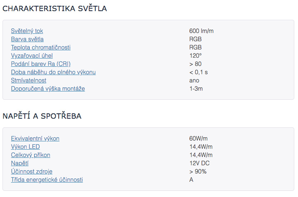Click the Barva světla link
Image resolution: width=298 pixels, height=197 pixels.
point(27,39)
